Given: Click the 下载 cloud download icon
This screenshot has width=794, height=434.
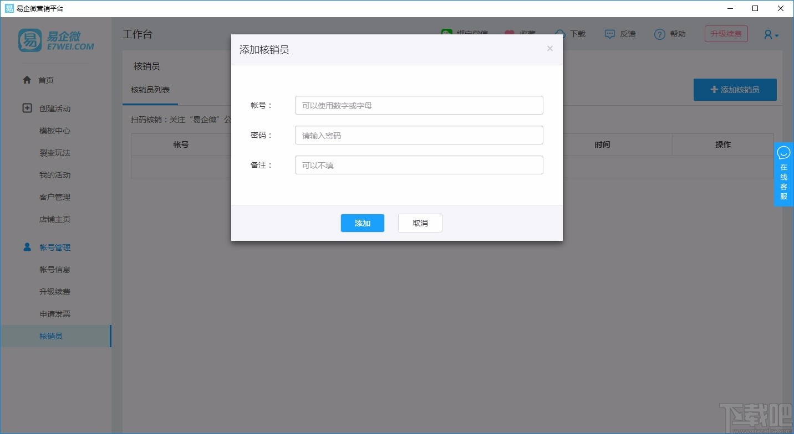Looking at the screenshot, I should (x=561, y=34).
